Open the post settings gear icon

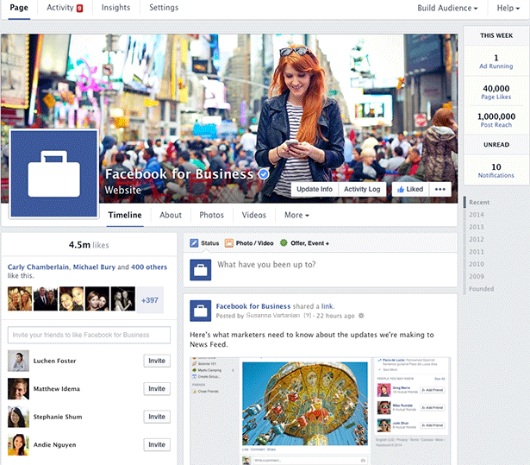(x=361, y=316)
